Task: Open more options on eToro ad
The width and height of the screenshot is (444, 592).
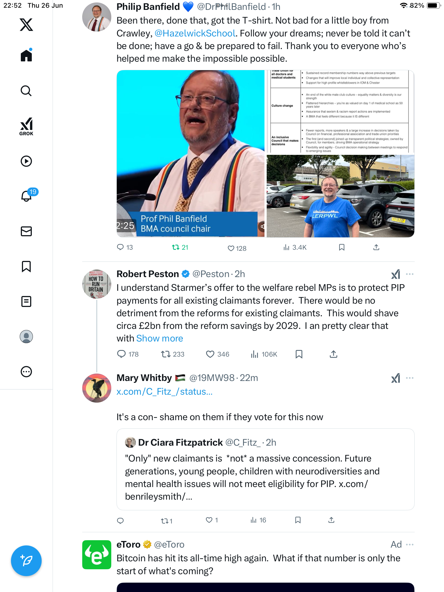Action: [x=410, y=545]
